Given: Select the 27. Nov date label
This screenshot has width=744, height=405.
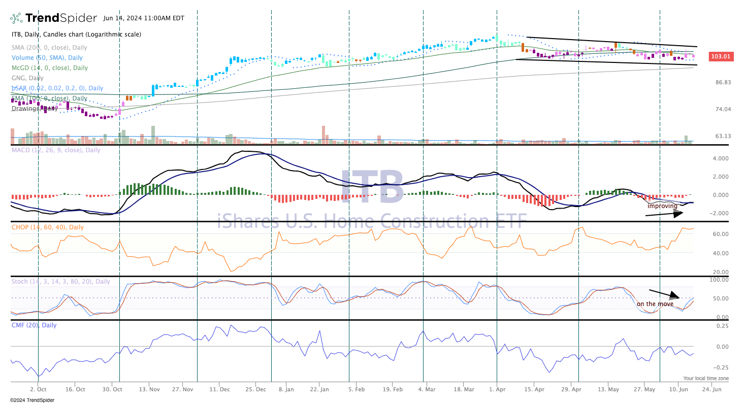Looking at the screenshot, I should pyautogui.click(x=182, y=389).
